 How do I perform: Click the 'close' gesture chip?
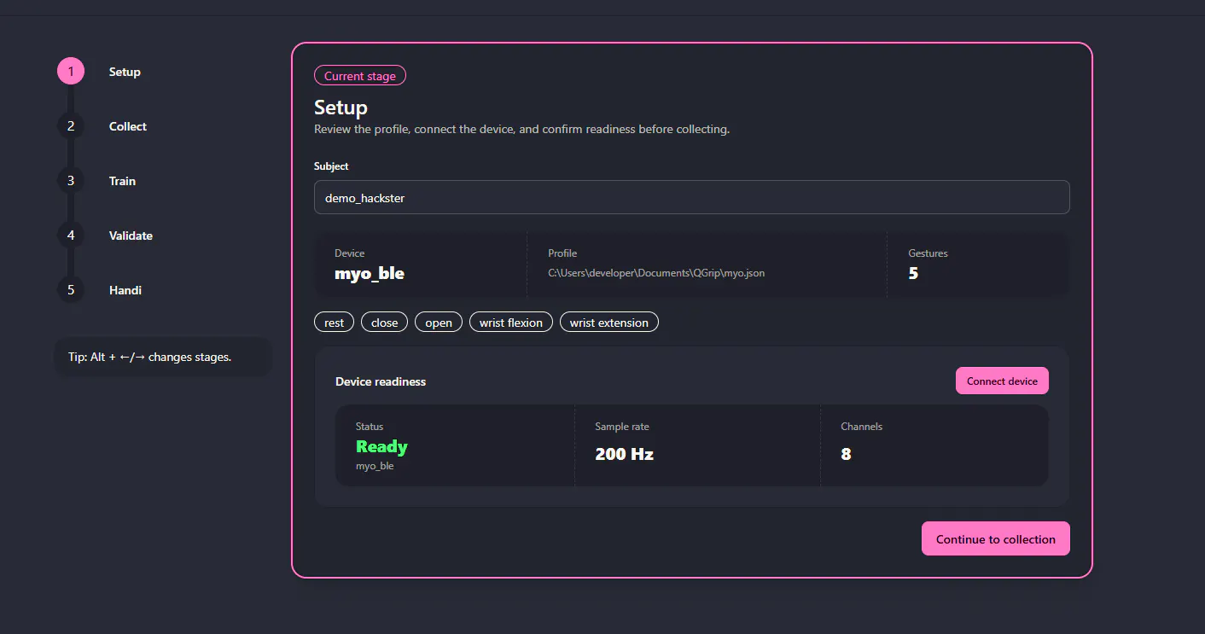point(385,323)
